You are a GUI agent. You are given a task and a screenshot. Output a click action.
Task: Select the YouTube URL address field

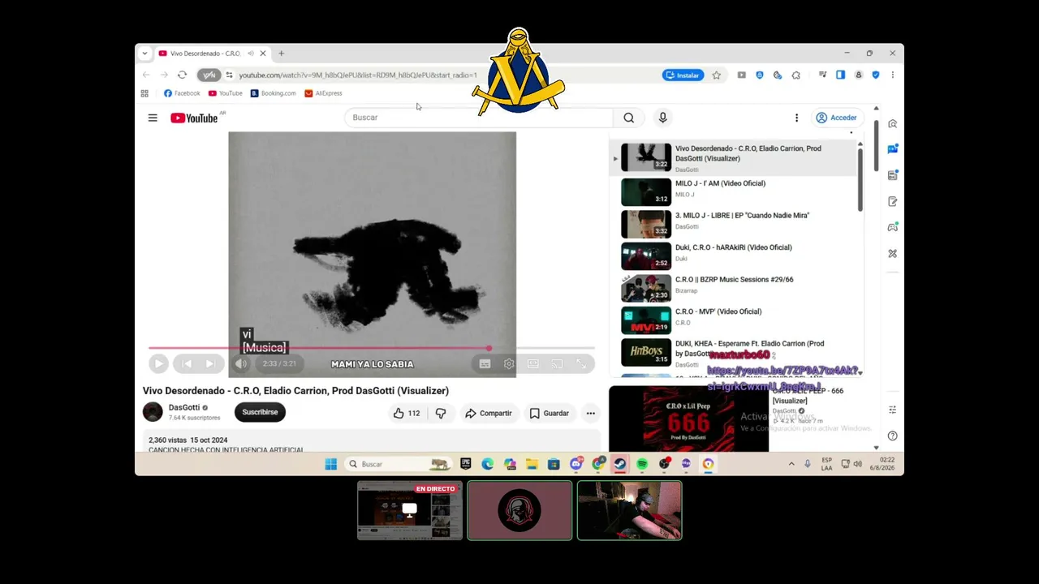tap(357, 75)
